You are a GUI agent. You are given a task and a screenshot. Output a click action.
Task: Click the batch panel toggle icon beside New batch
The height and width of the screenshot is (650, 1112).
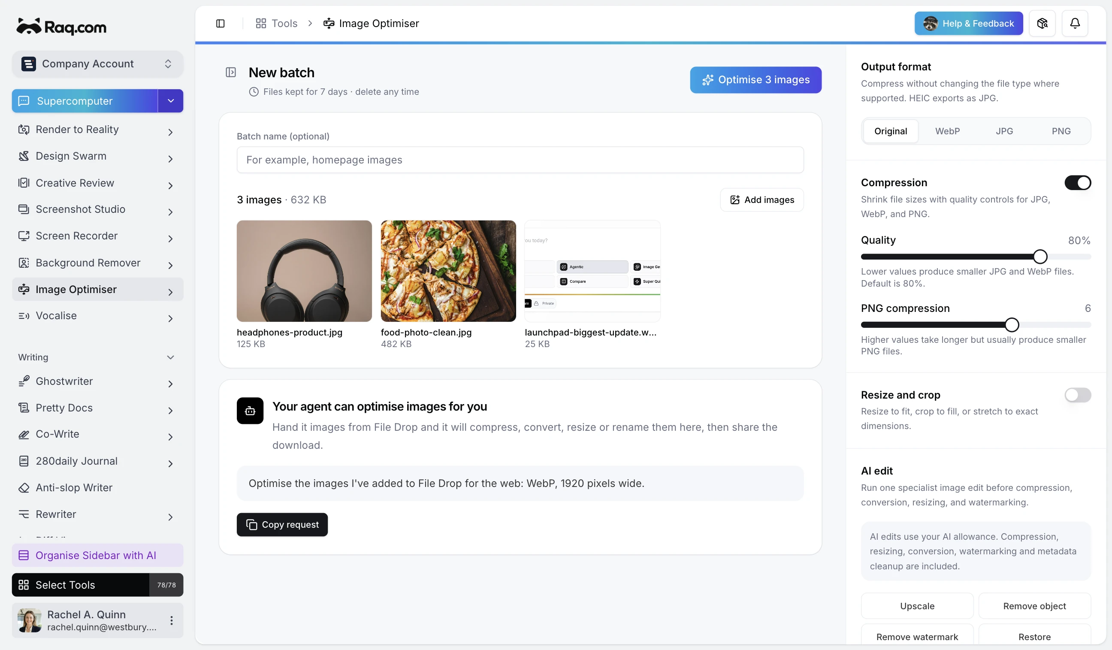pyautogui.click(x=231, y=72)
